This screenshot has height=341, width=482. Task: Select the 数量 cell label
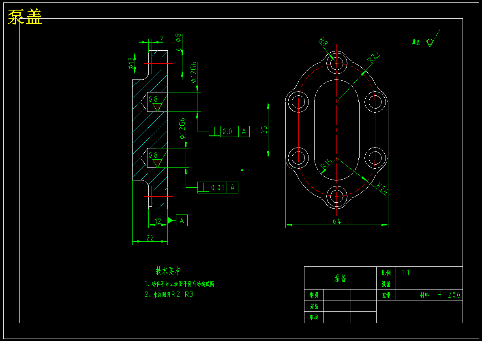(386, 284)
